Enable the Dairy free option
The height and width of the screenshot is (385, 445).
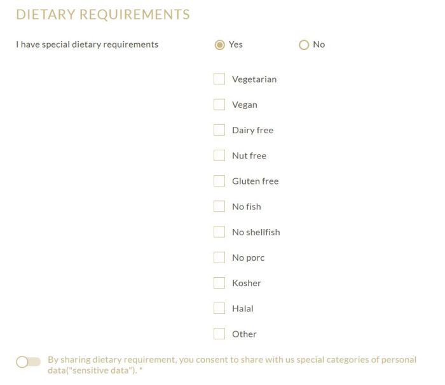click(219, 130)
